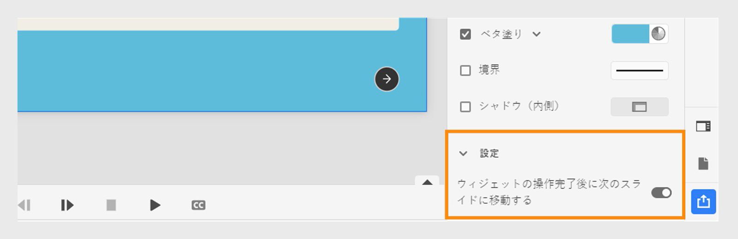
Task: Play the timeline with the play button
Action: (x=155, y=205)
